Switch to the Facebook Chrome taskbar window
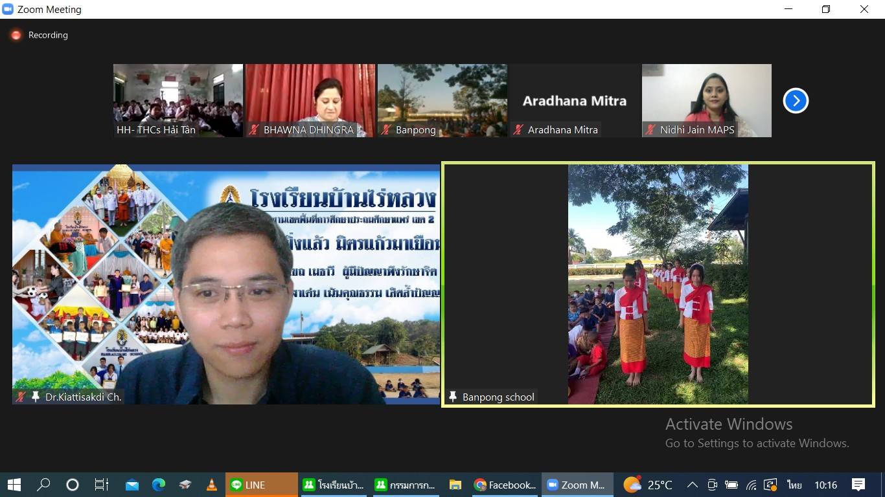Viewport: 885px width, 497px height. [x=505, y=485]
